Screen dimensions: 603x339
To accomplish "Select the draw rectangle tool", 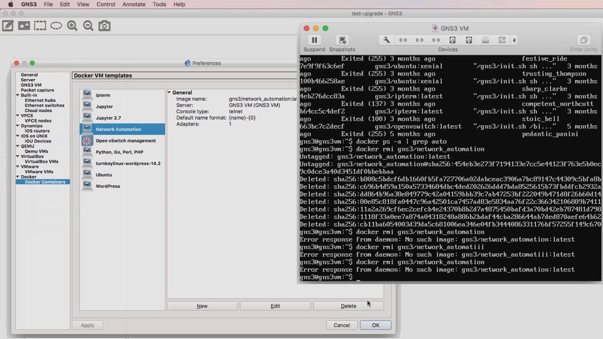I will (x=40, y=25).
